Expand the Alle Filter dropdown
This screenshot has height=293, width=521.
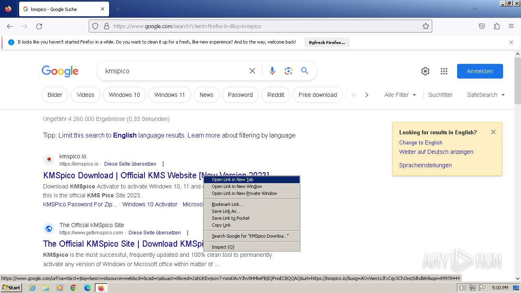coord(400,95)
